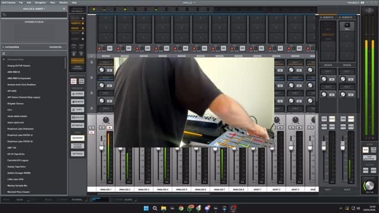The height and width of the screenshot is (213, 379).
Task: Turn the Analog 1 pan knob
Action: click(106, 120)
